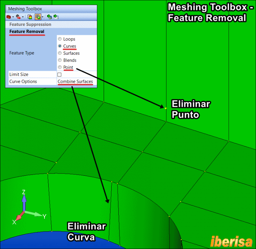
Task: Select the Curves feature type
Action: click(60, 46)
